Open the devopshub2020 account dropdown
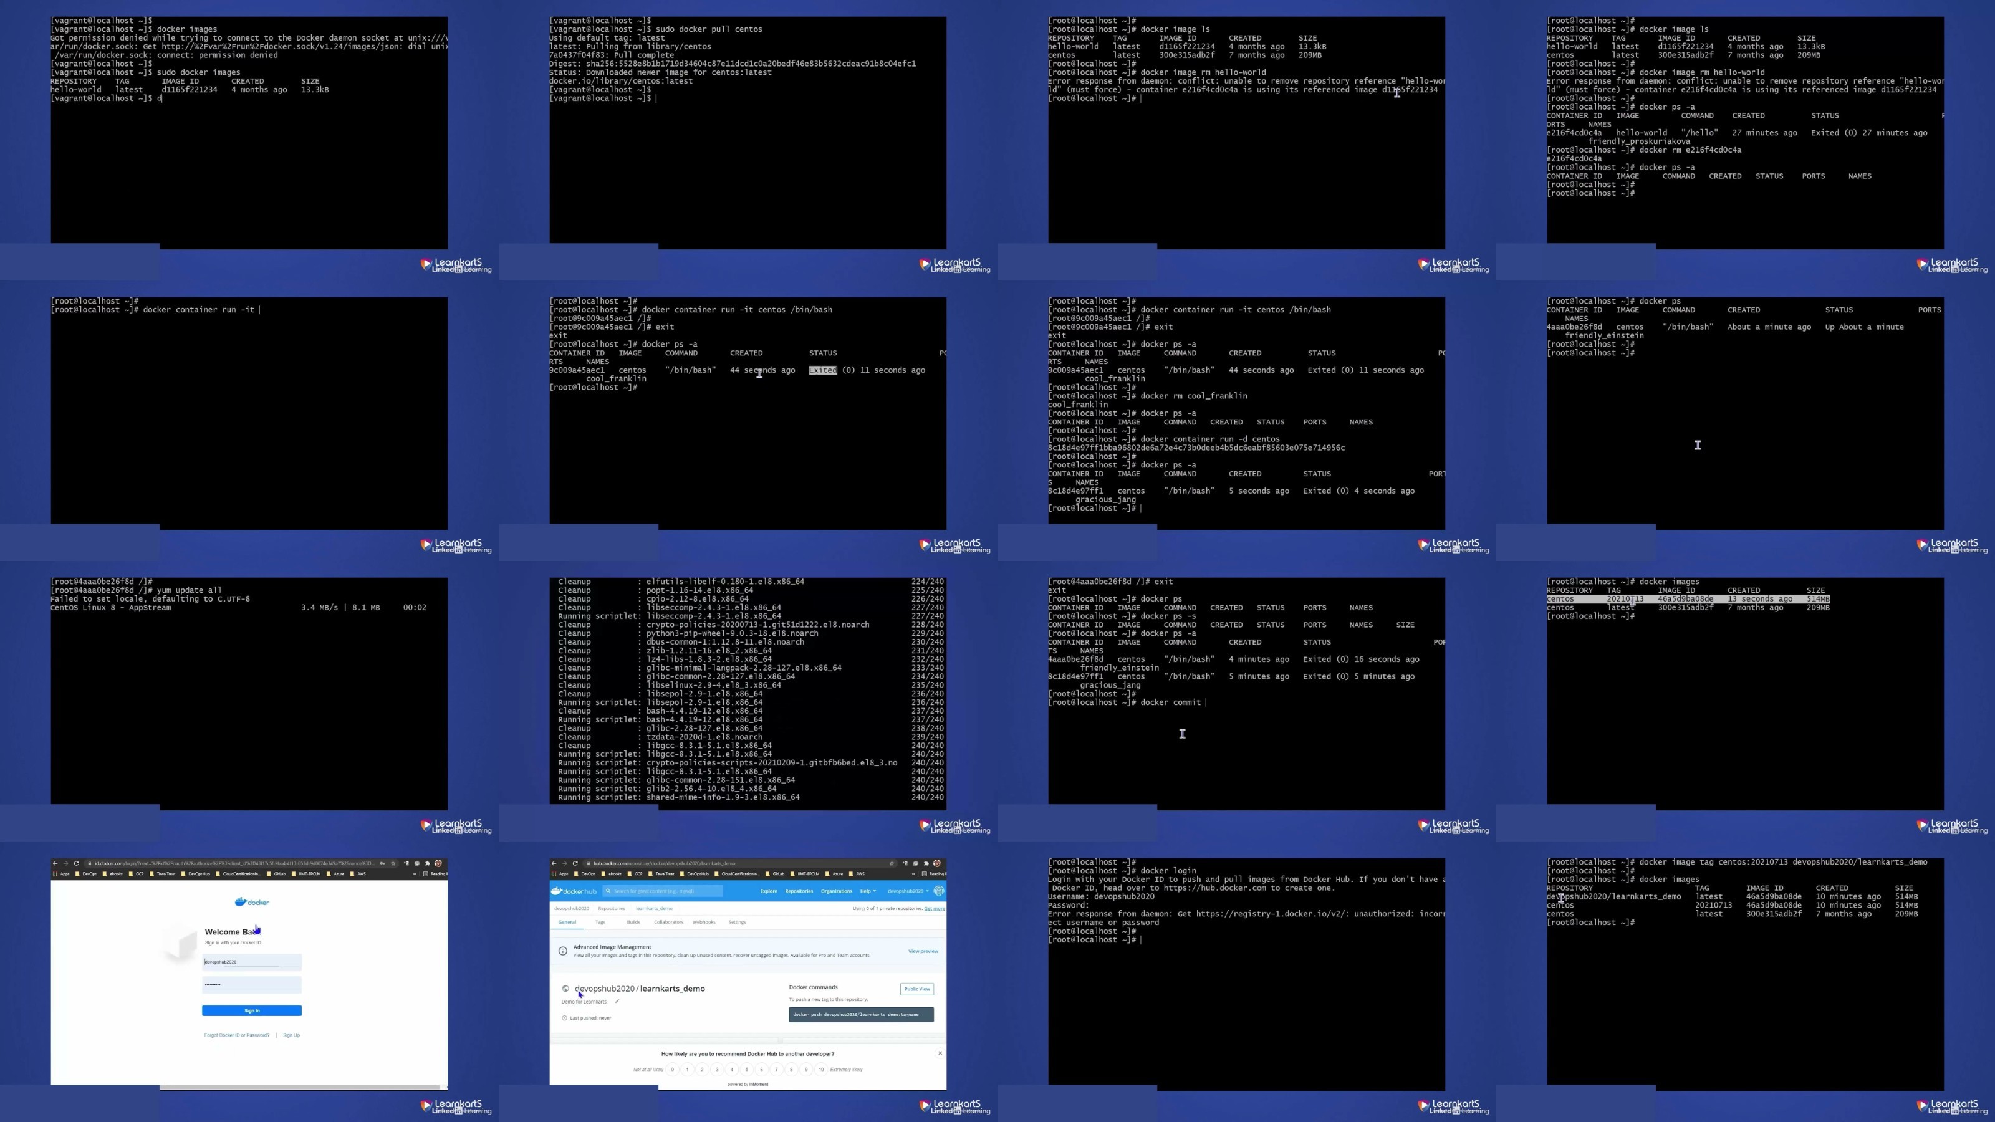The width and height of the screenshot is (1995, 1122). (x=907, y=891)
